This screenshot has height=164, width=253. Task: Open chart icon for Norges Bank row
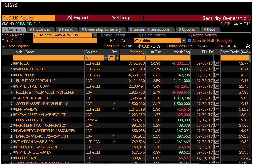tap(217, 158)
